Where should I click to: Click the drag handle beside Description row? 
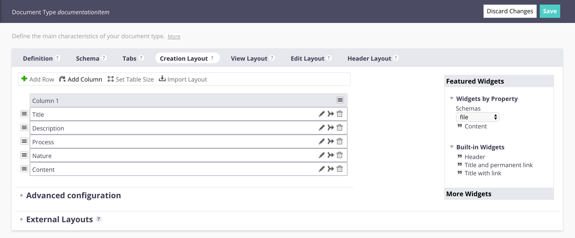click(24, 127)
